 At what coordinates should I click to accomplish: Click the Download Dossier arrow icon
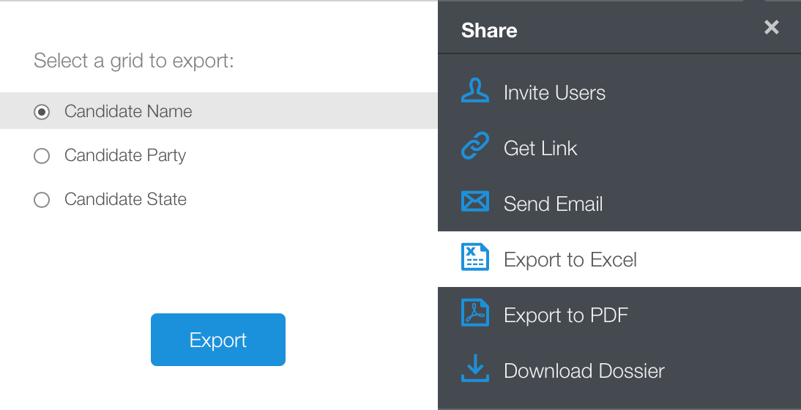click(475, 369)
